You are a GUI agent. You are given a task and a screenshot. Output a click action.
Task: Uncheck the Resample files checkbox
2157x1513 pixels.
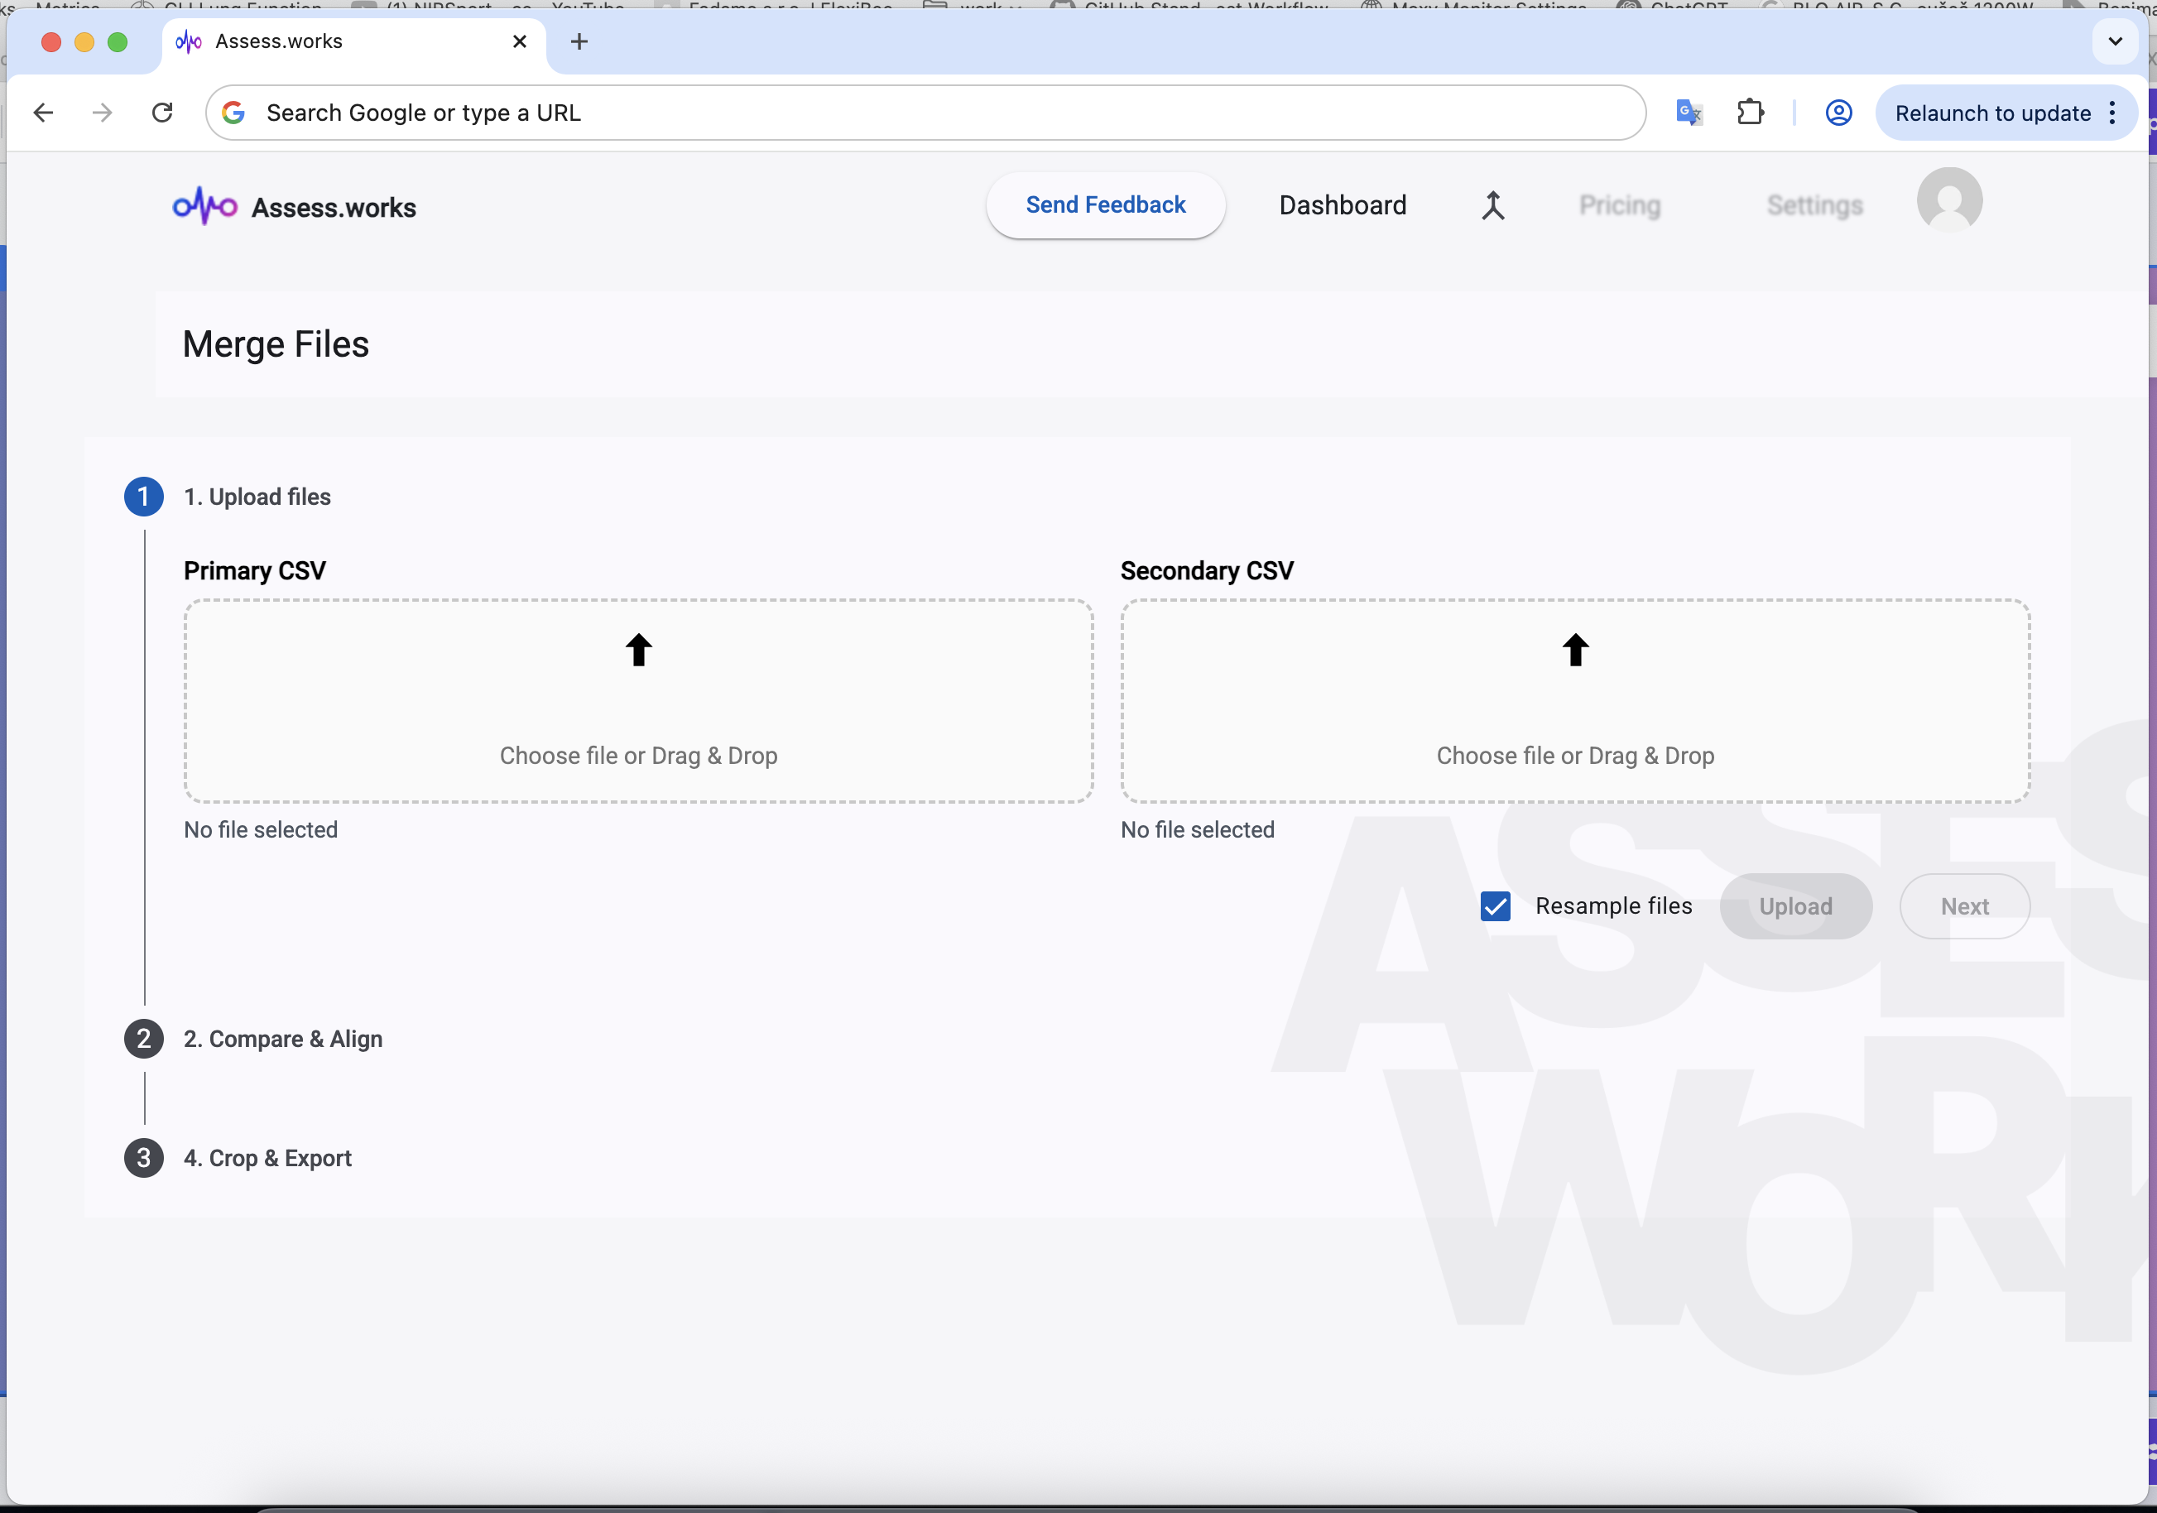(x=1495, y=906)
